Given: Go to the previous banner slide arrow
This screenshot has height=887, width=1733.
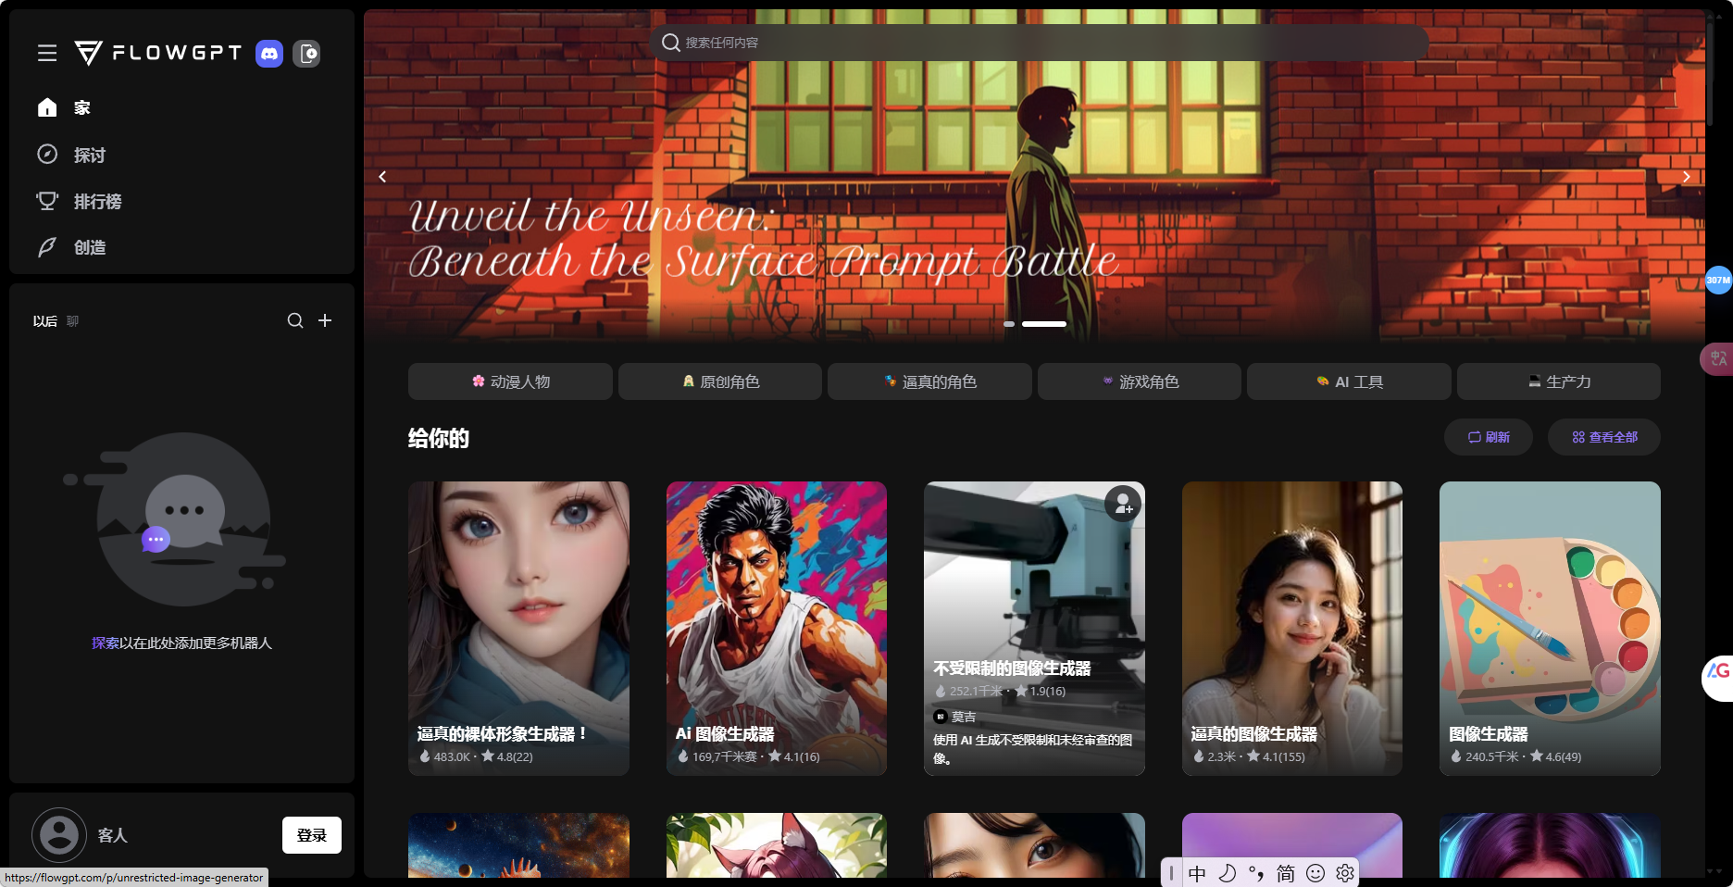Looking at the screenshot, I should click(x=382, y=177).
